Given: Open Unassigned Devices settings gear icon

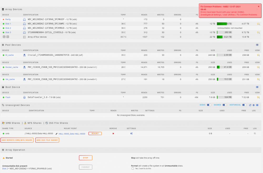Looking at the screenshot, I should (254, 105).
